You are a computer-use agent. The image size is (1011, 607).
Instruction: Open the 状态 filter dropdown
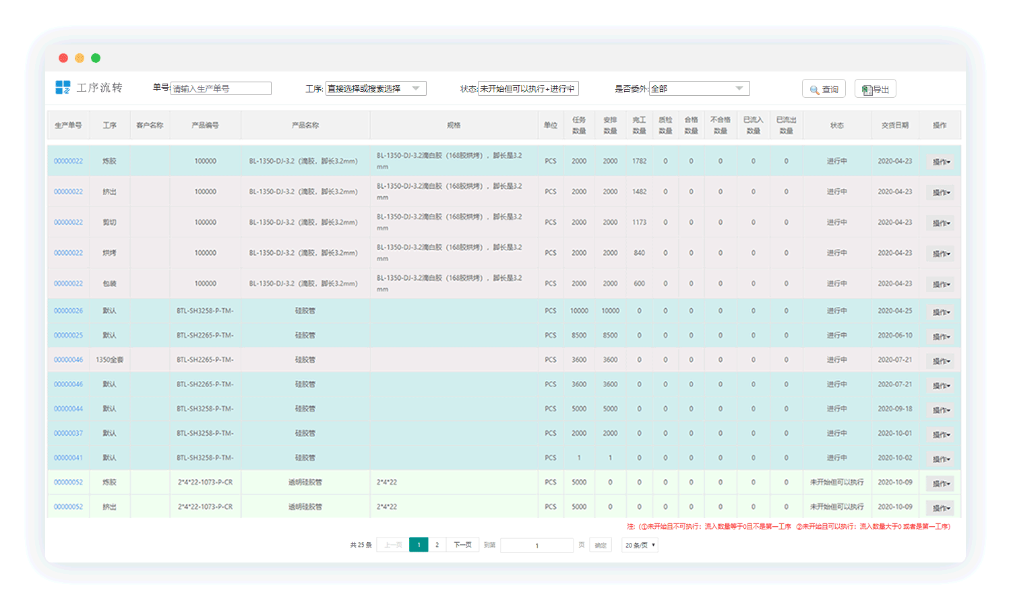pos(528,88)
